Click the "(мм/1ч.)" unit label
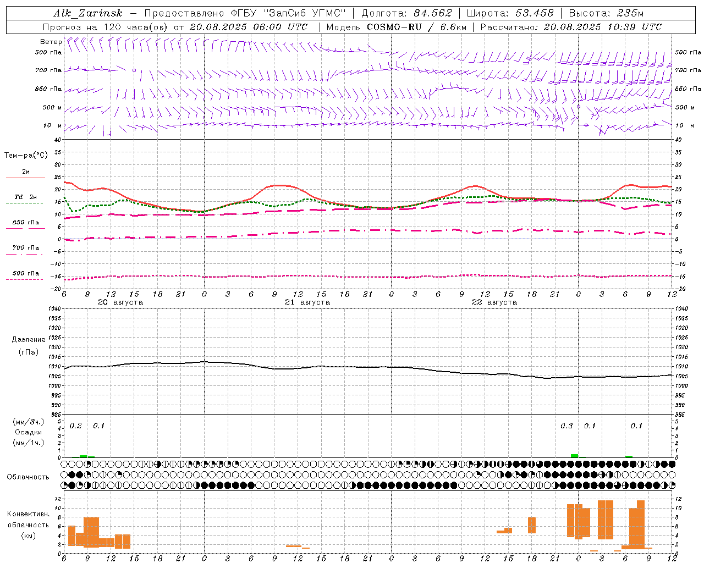 pyautogui.click(x=28, y=443)
